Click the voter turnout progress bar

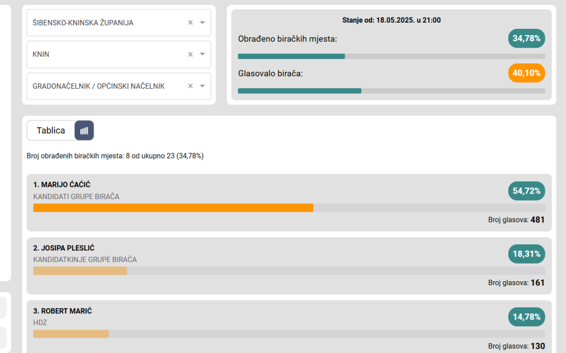click(x=391, y=91)
